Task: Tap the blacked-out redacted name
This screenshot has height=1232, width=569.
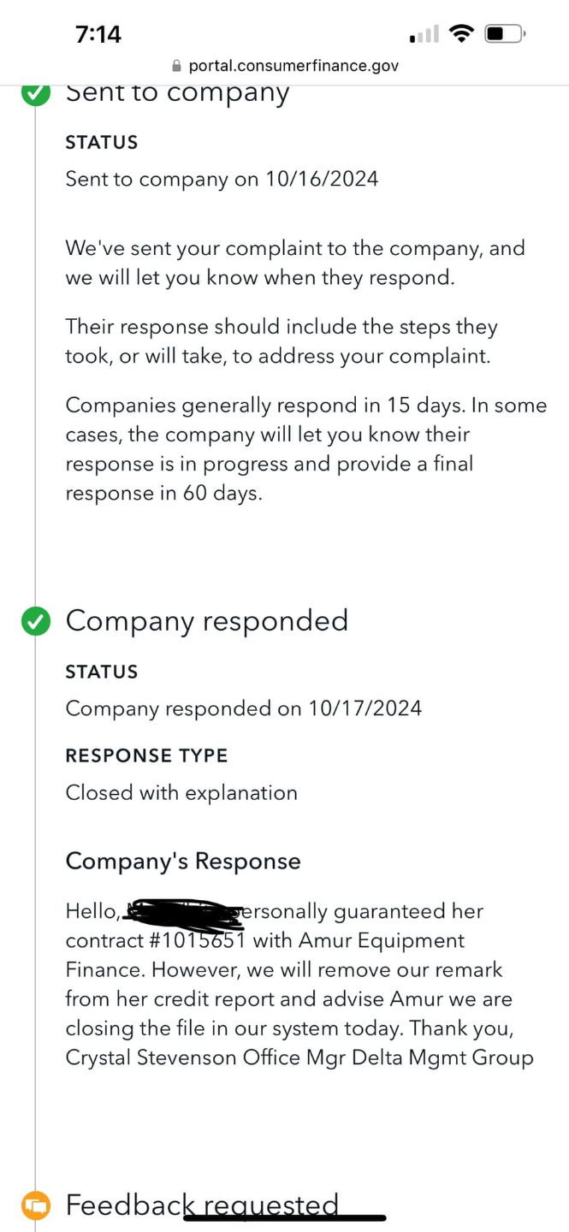Action: (x=182, y=913)
